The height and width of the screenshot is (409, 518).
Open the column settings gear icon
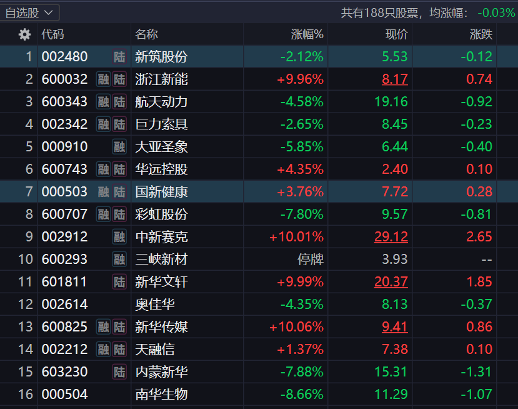(x=24, y=34)
